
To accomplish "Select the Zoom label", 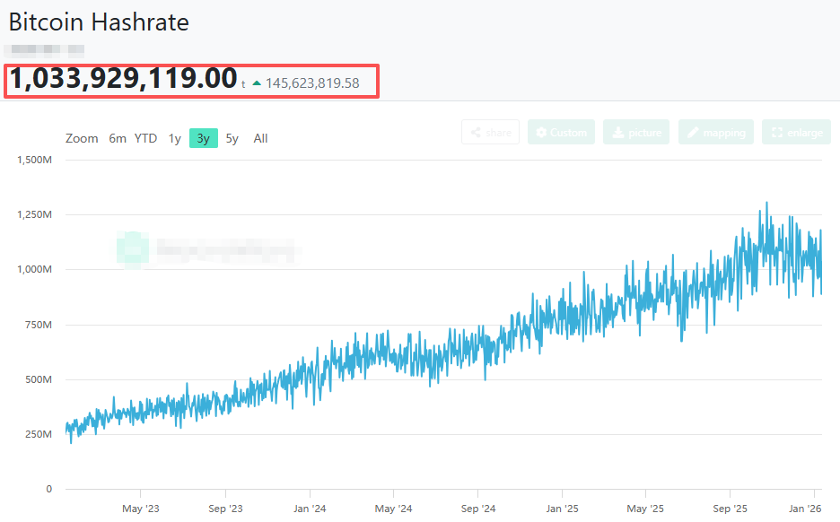I will [x=82, y=138].
